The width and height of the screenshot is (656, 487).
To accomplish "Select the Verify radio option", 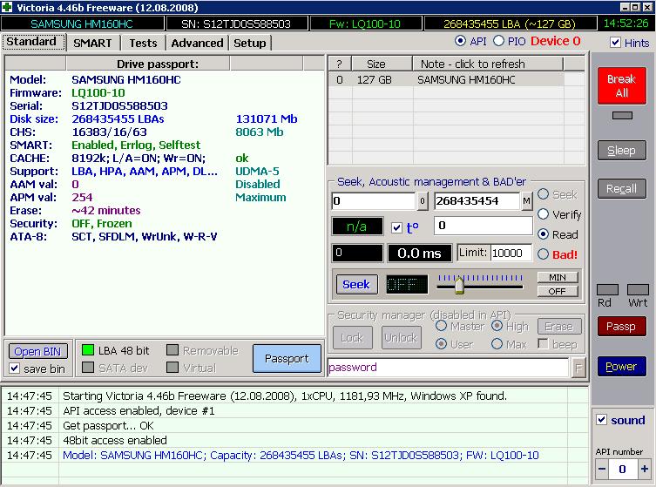I will (543, 214).
